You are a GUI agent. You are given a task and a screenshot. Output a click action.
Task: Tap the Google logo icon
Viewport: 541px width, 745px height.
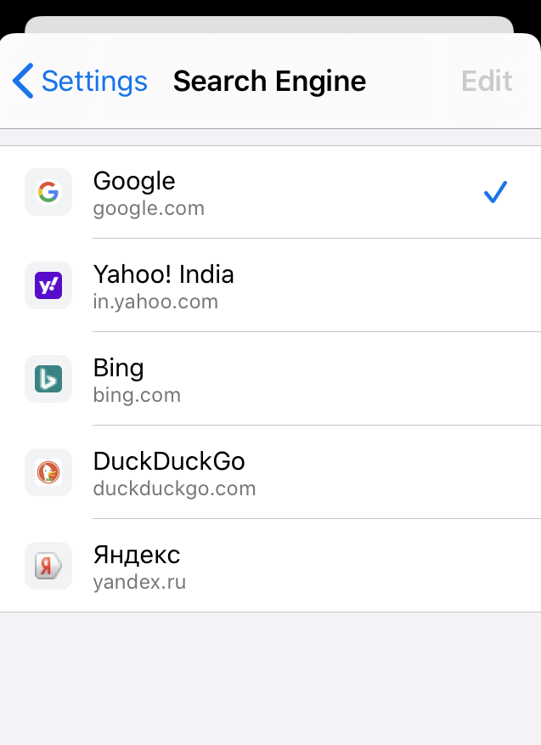pos(48,192)
